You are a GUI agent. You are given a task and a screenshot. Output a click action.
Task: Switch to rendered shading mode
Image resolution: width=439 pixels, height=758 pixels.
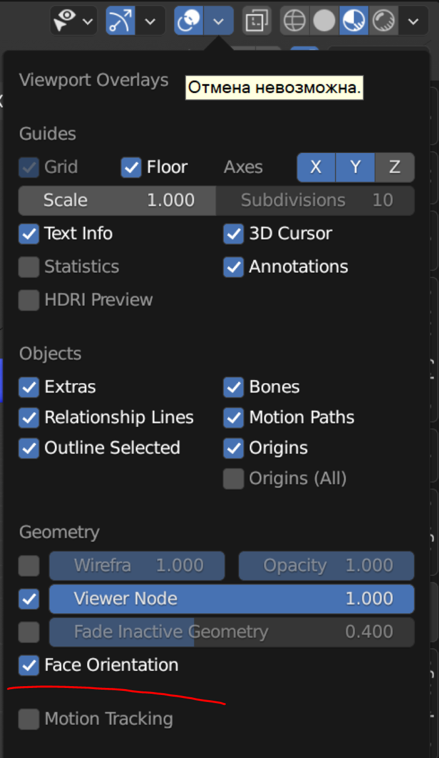383,21
